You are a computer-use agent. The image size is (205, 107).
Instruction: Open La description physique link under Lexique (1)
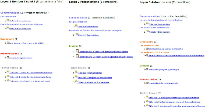163,70
